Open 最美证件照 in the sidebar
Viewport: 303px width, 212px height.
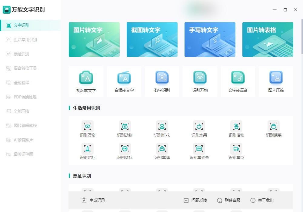(x=30, y=154)
